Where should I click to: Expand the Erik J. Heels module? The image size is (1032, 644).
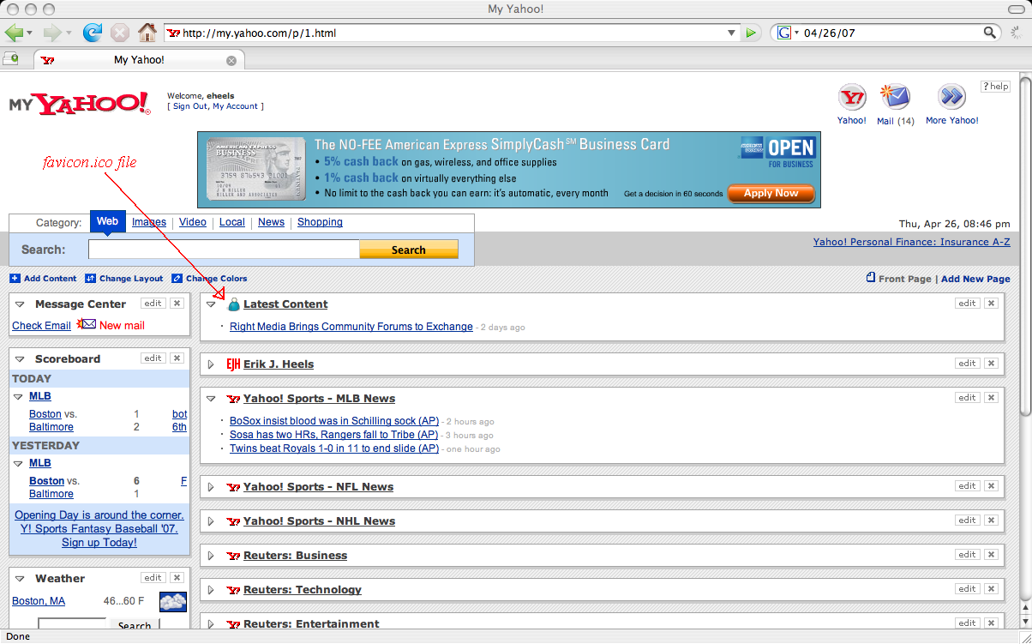[211, 364]
